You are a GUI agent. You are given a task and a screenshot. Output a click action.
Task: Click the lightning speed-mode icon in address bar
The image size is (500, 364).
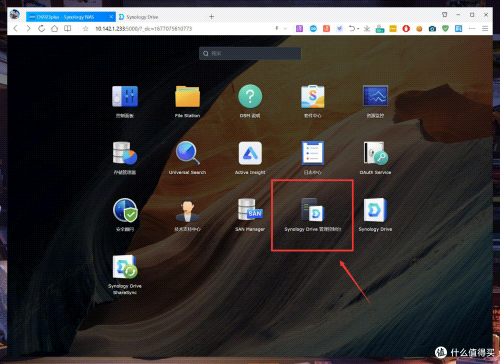pyautogui.click(x=277, y=28)
